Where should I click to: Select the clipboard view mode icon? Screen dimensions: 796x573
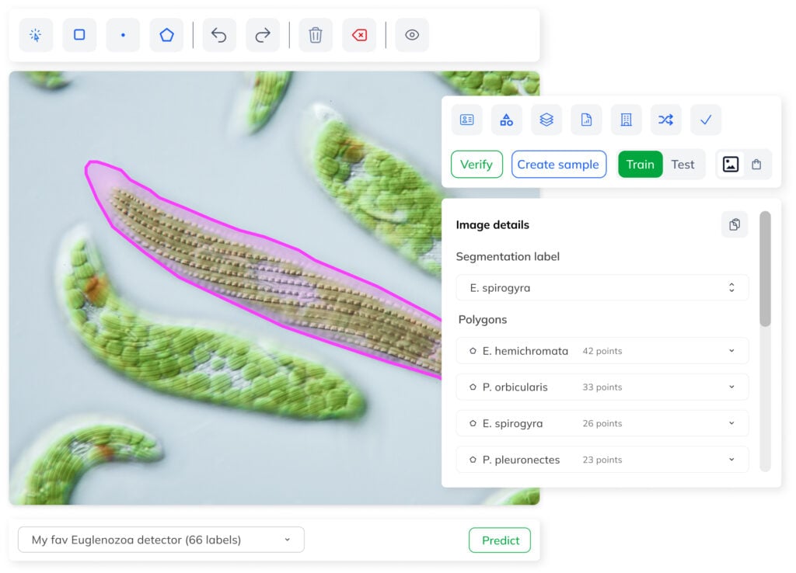[756, 165]
